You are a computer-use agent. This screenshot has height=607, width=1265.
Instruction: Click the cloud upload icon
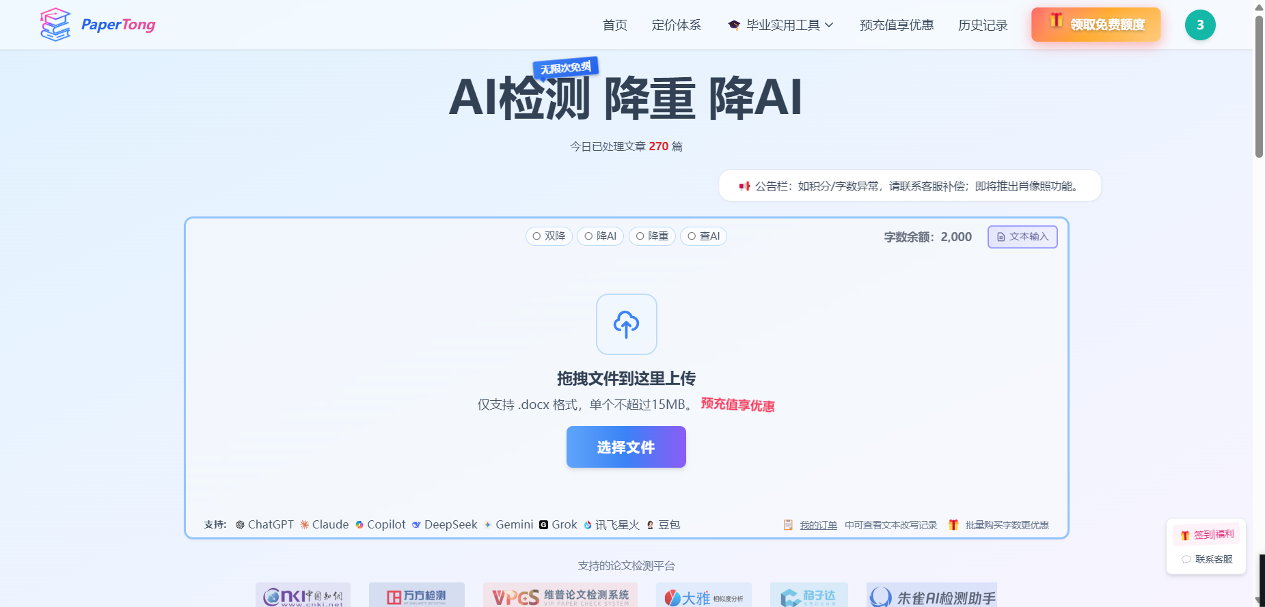[626, 324]
